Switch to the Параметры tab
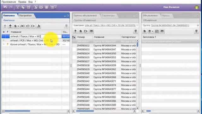This screenshot has width=202, height=114. point(108,16)
